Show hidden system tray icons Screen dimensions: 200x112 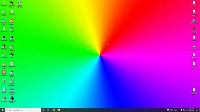(x=179, y=110)
